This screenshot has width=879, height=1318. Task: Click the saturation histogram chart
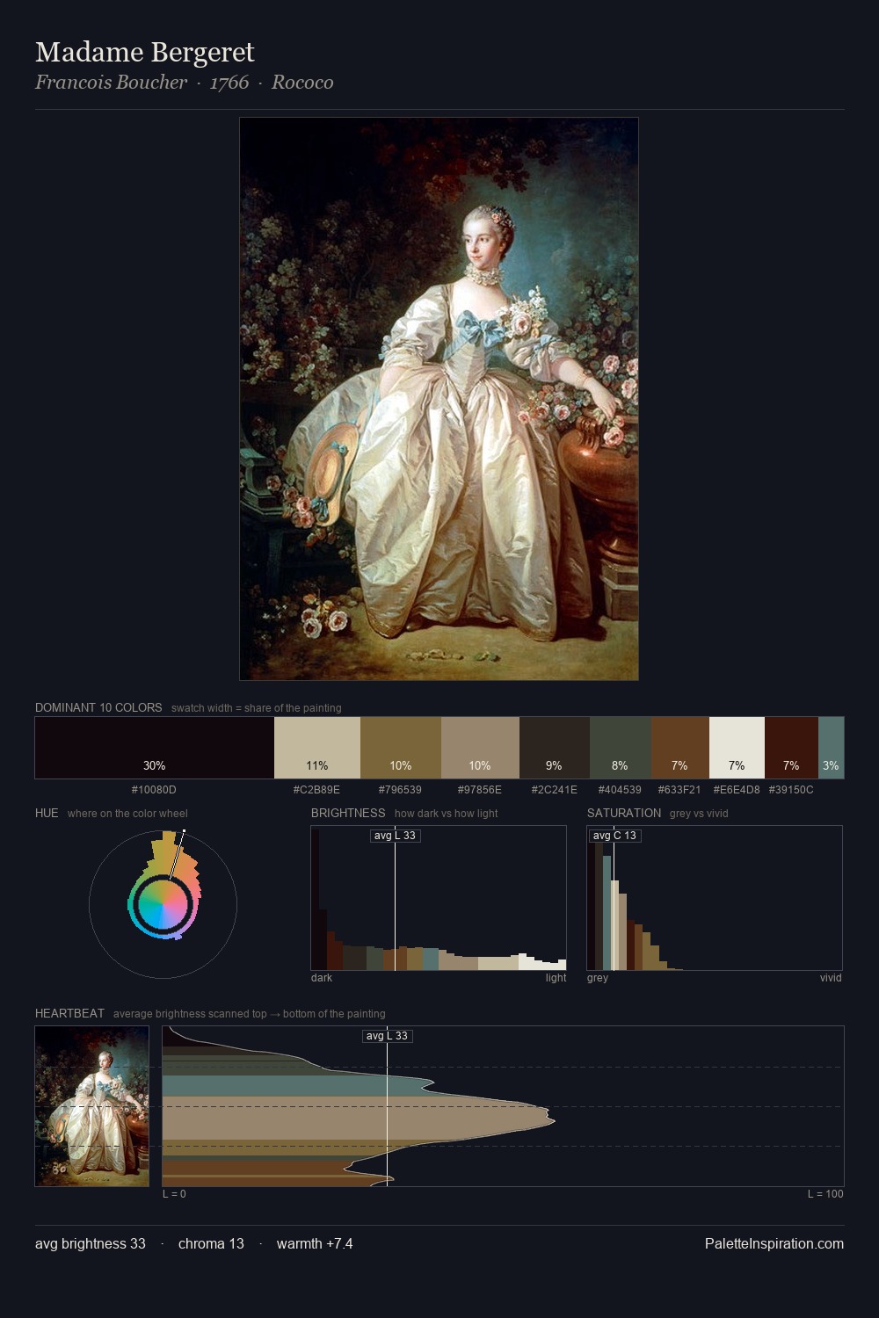point(715,898)
